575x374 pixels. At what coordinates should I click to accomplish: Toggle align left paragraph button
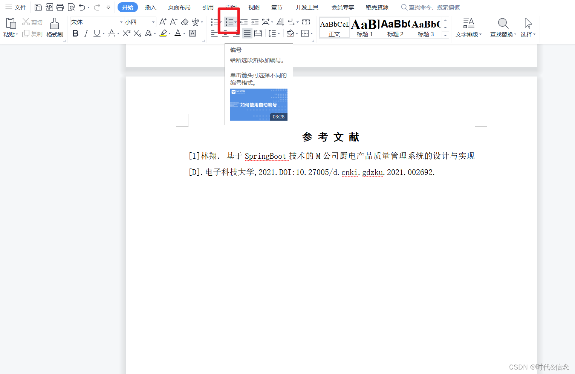214,34
